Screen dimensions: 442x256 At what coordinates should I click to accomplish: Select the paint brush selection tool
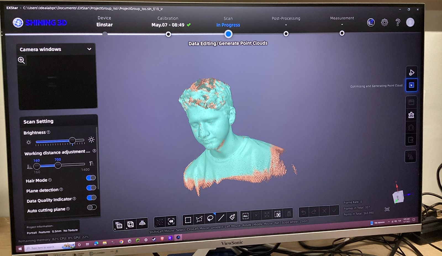232,217
